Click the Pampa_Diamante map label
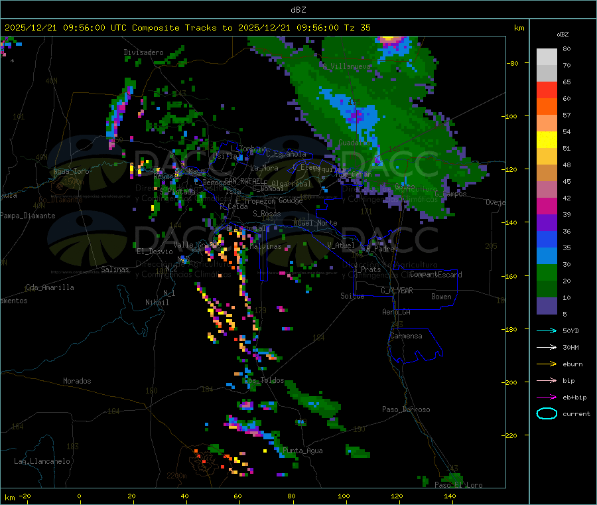The height and width of the screenshot is (505, 597). click(x=27, y=216)
